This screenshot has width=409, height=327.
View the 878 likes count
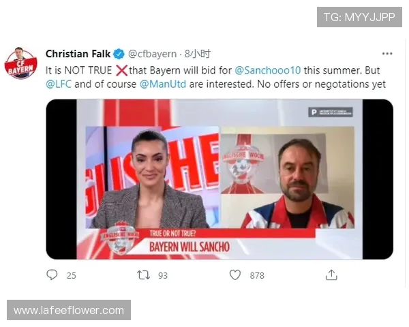(257, 276)
